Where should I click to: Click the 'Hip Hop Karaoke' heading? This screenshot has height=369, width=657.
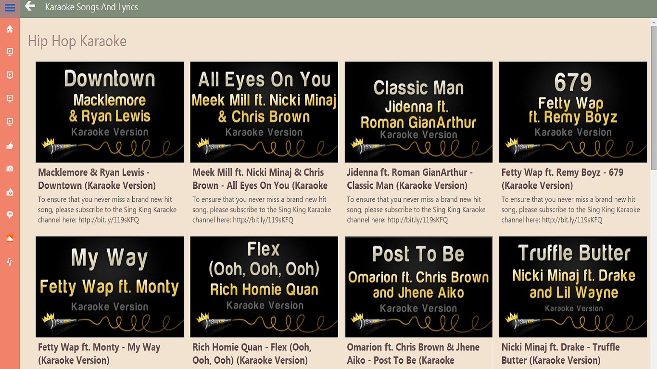pos(77,41)
